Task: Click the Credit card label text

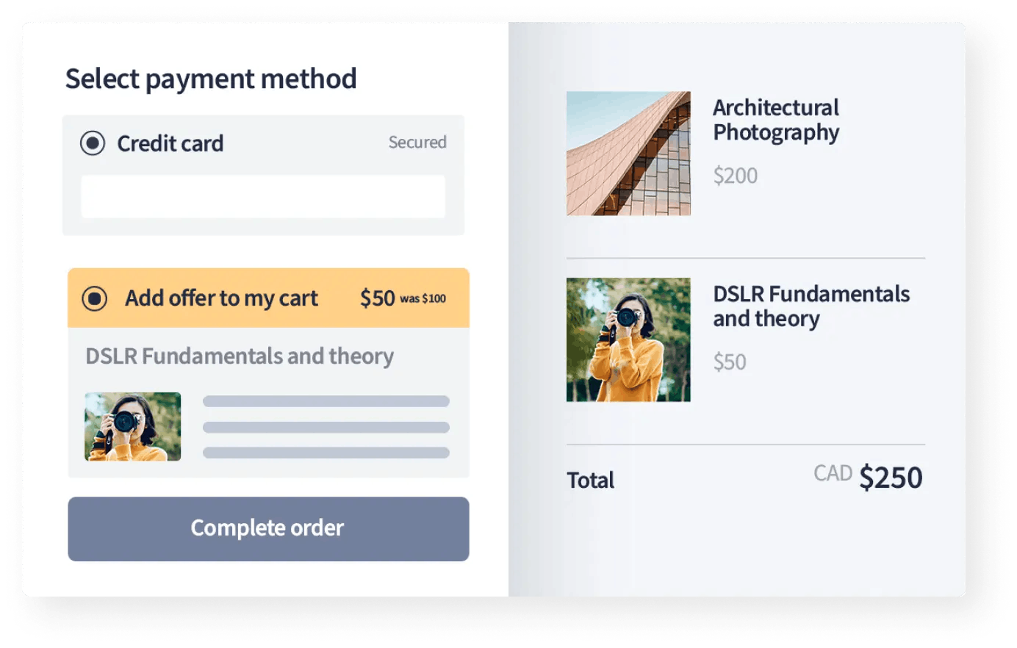Action: click(x=170, y=143)
